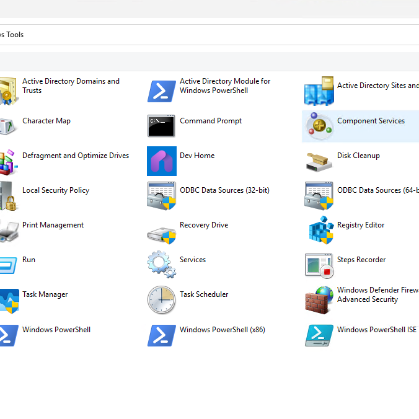The height and width of the screenshot is (419, 419).
Task: Select the "ODBC Data Sources (32-bit)" label
Action: tap(224, 190)
